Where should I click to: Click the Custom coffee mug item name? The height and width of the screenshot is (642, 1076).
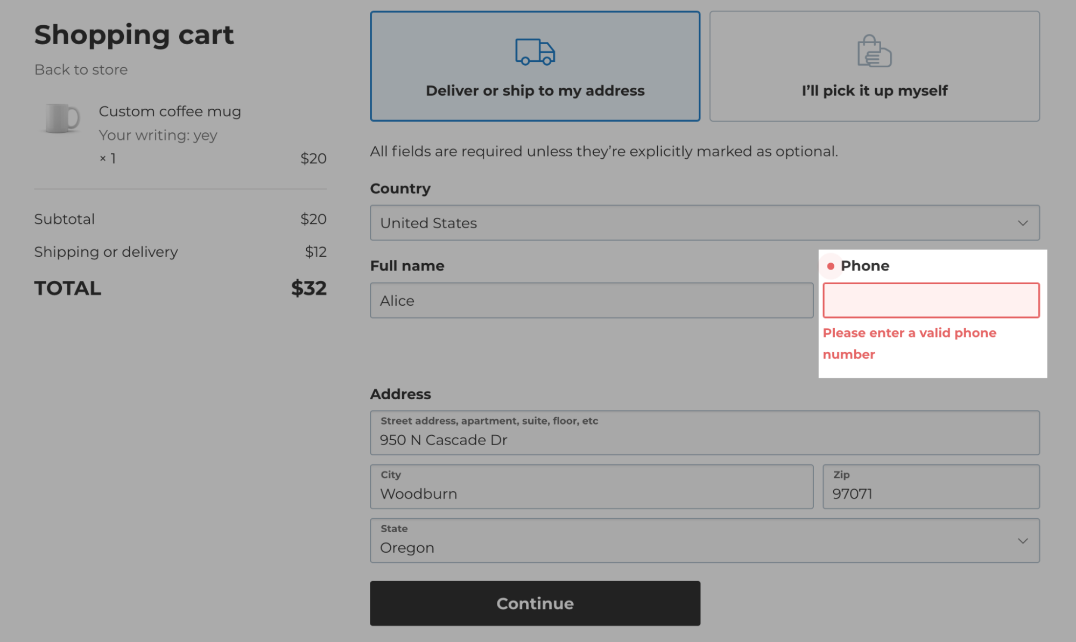[x=170, y=111]
